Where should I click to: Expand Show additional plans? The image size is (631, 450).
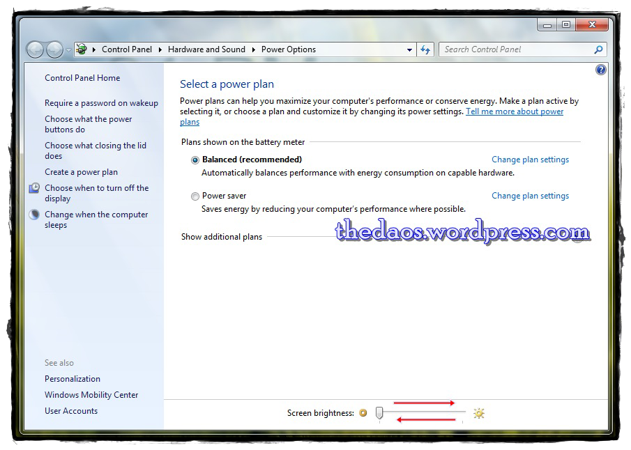[x=222, y=236]
